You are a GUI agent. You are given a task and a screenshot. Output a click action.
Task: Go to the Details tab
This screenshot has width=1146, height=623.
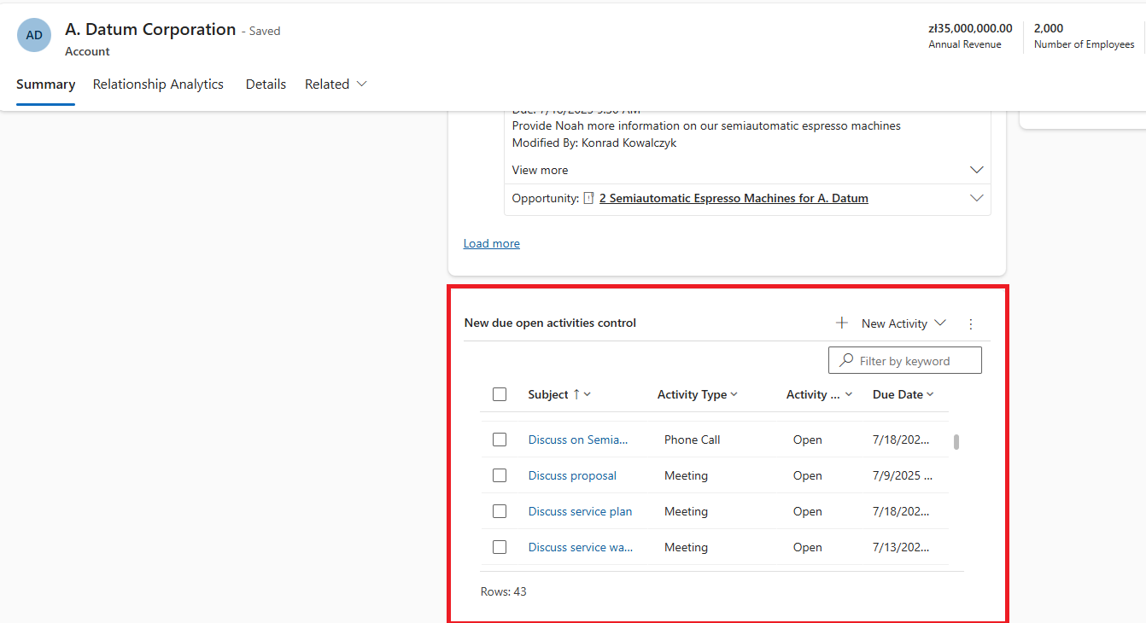pos(266,84)
